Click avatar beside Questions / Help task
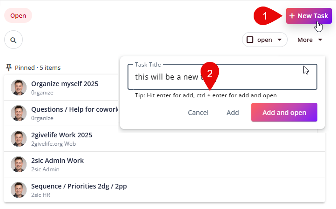This screenshot has width=336, height=209. pyautogui.click(x=19, y=113)
